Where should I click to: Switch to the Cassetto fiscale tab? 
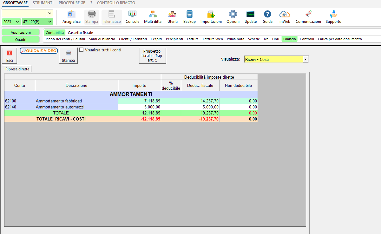coord(80,33)
